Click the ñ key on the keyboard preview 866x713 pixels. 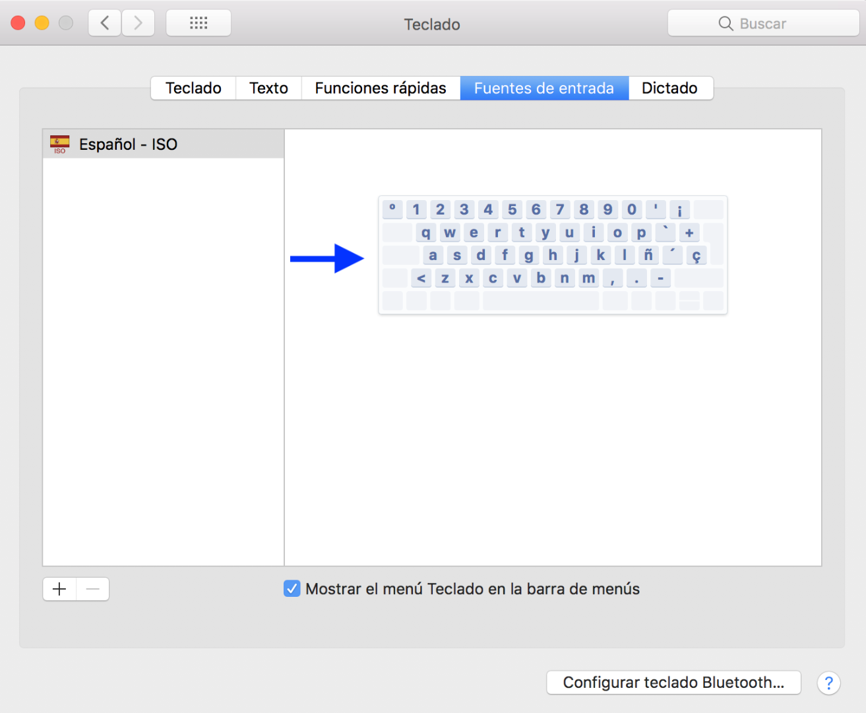648,255
